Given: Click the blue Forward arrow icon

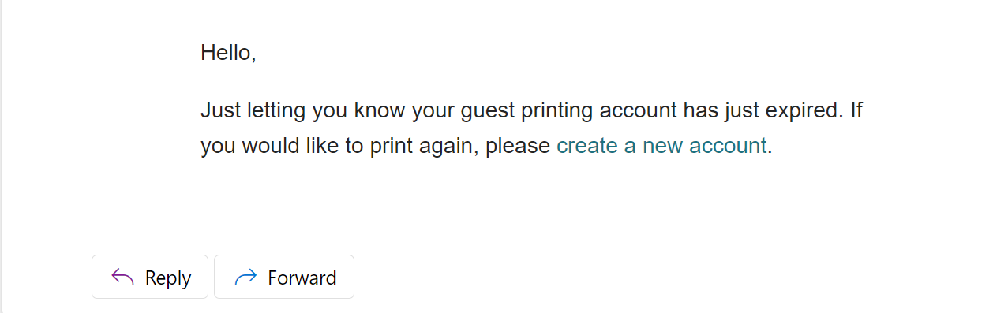Looking at the screenshot, I should click(x=246, y=277).
